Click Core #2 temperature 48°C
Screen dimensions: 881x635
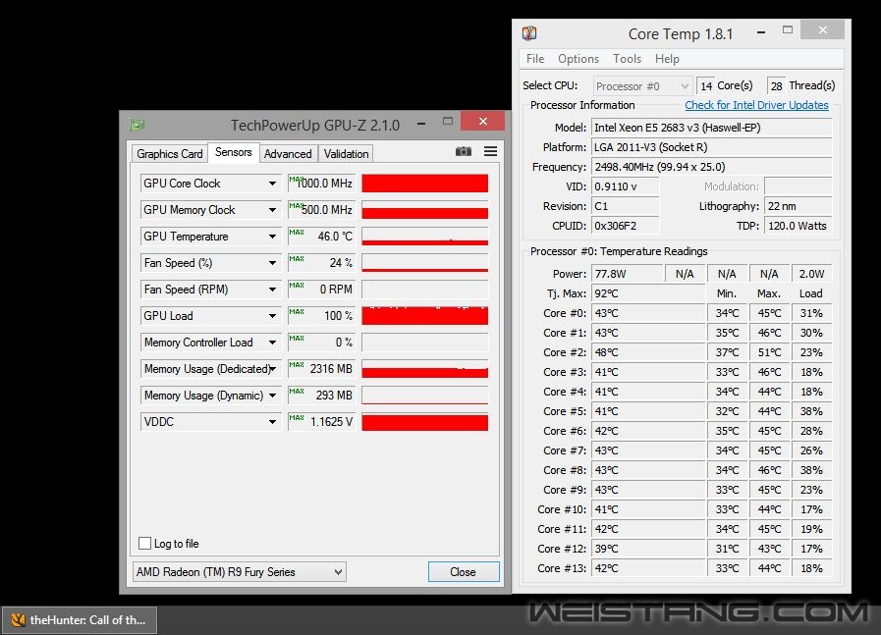pos(648,352)
